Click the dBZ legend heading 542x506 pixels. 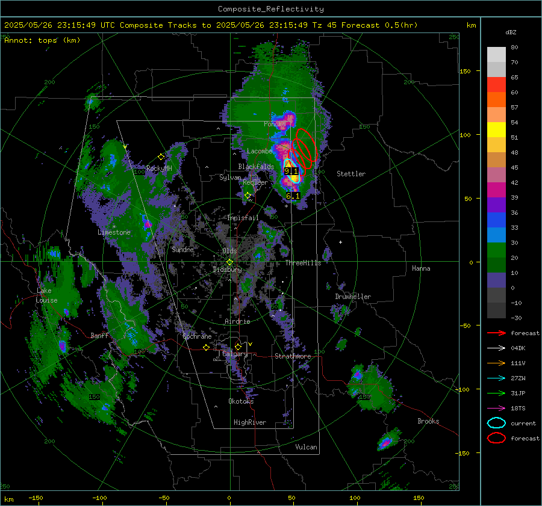[x=511, y=32]
